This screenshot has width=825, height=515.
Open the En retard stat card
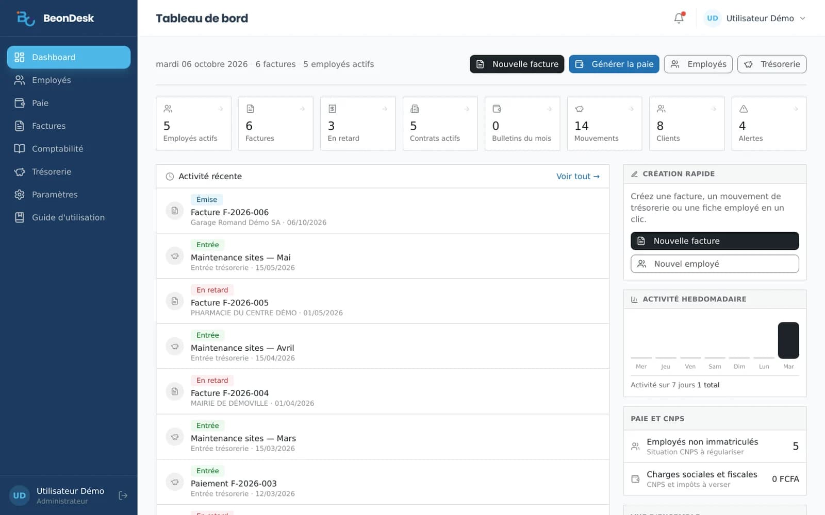(358, 124)
